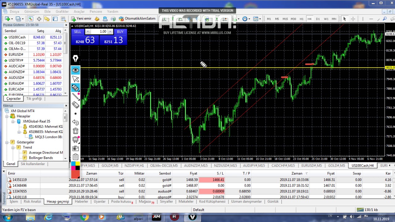The width and height of the screenshot is (395, 222).
Task: Select the vertical line drawing tool
Action: pyautogui.click(x=363, y=19)
